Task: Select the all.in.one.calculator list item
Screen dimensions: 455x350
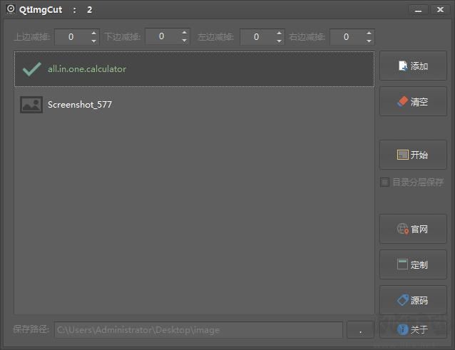Action: 193,69
